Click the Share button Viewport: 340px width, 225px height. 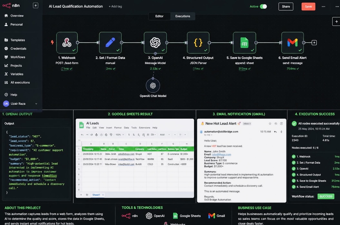pyautogui.click(x=285, y=6)
